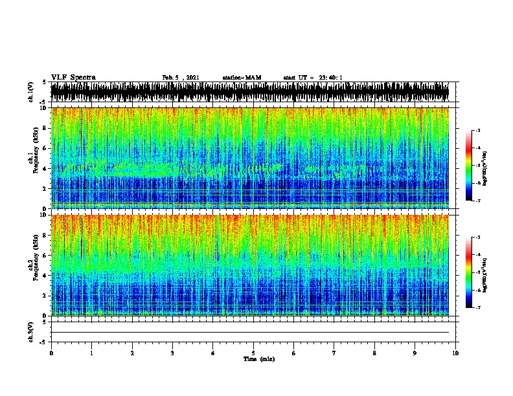Click the ch.1(V) waveform strip at top
513x396 pixels.
pos(250,92)
